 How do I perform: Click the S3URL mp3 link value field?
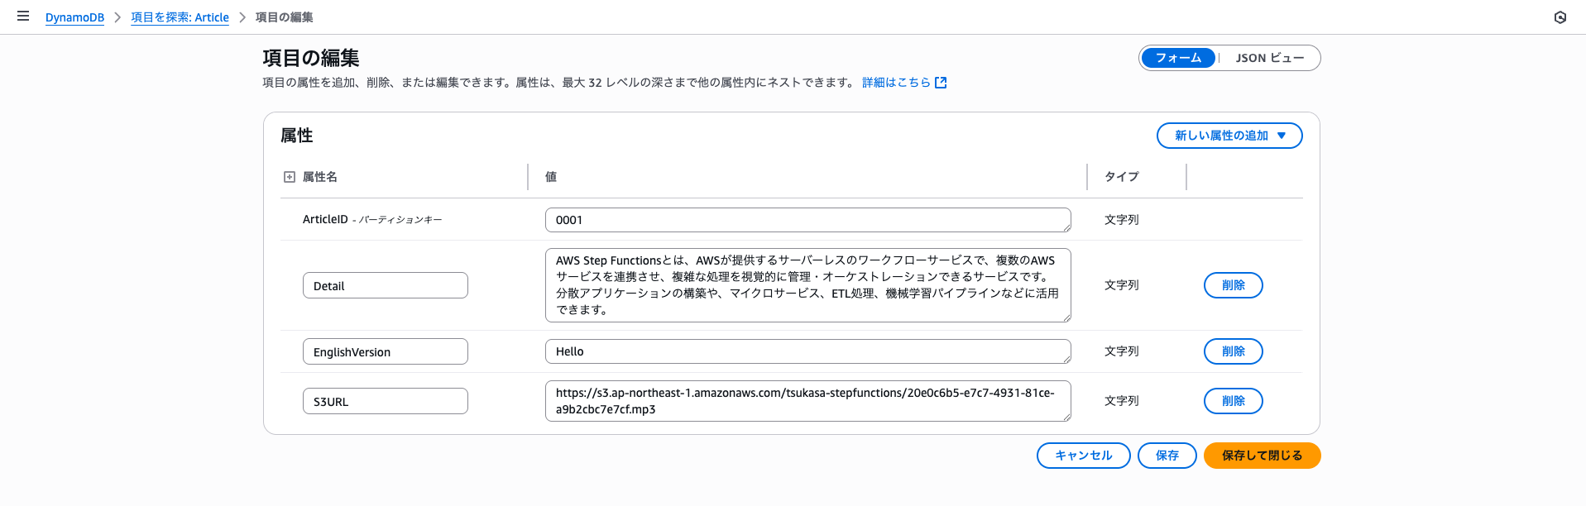click(808, 401)
